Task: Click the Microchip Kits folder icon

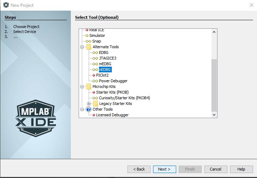Action: click(x=89, y=87)
